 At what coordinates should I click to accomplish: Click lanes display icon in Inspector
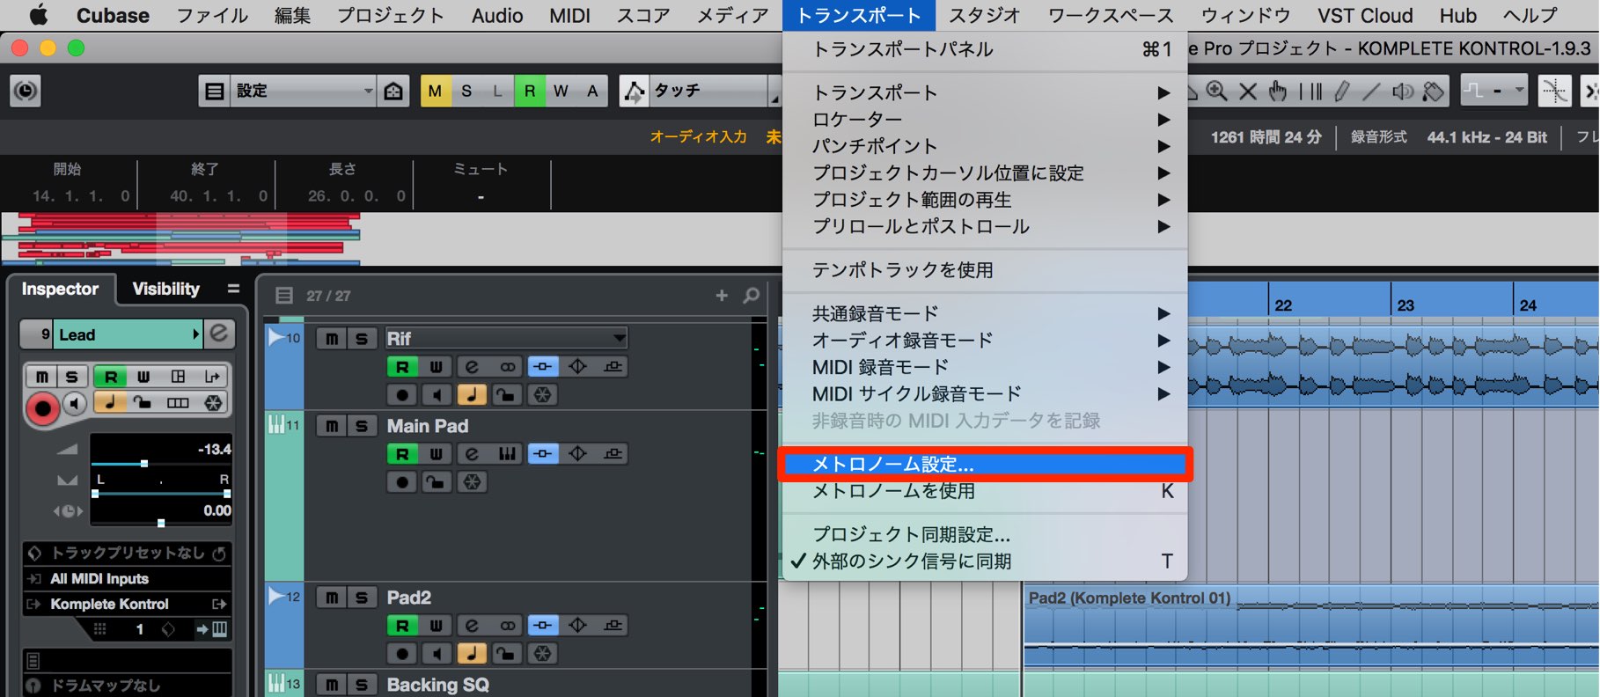(178, 403)
